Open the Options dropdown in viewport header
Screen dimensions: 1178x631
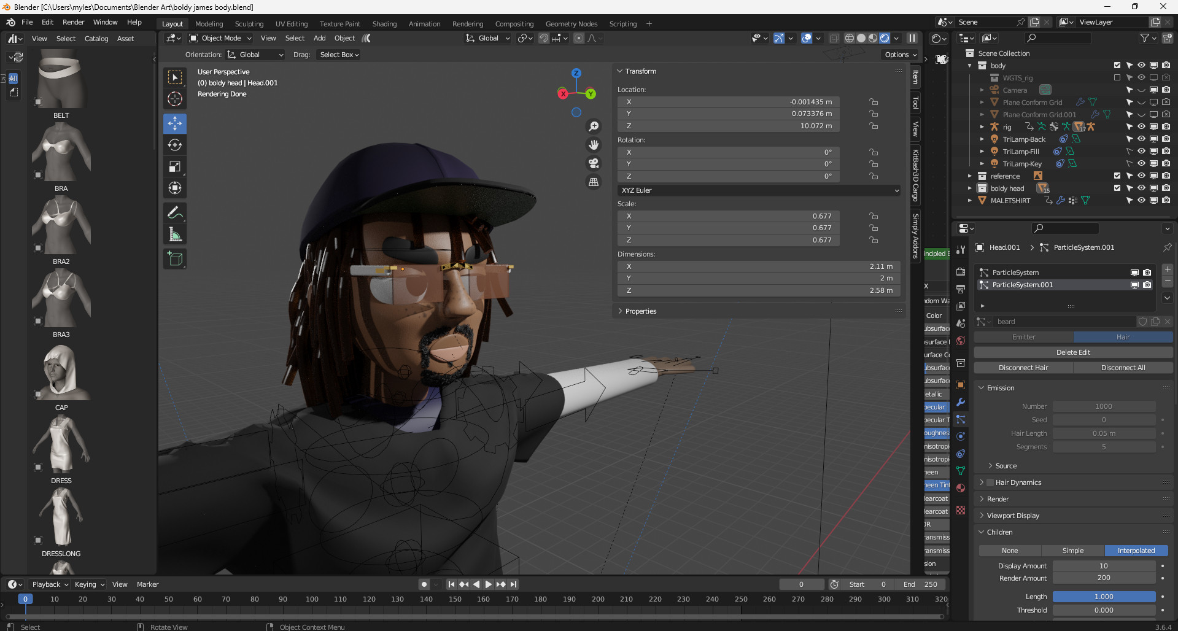click(901, 55)
